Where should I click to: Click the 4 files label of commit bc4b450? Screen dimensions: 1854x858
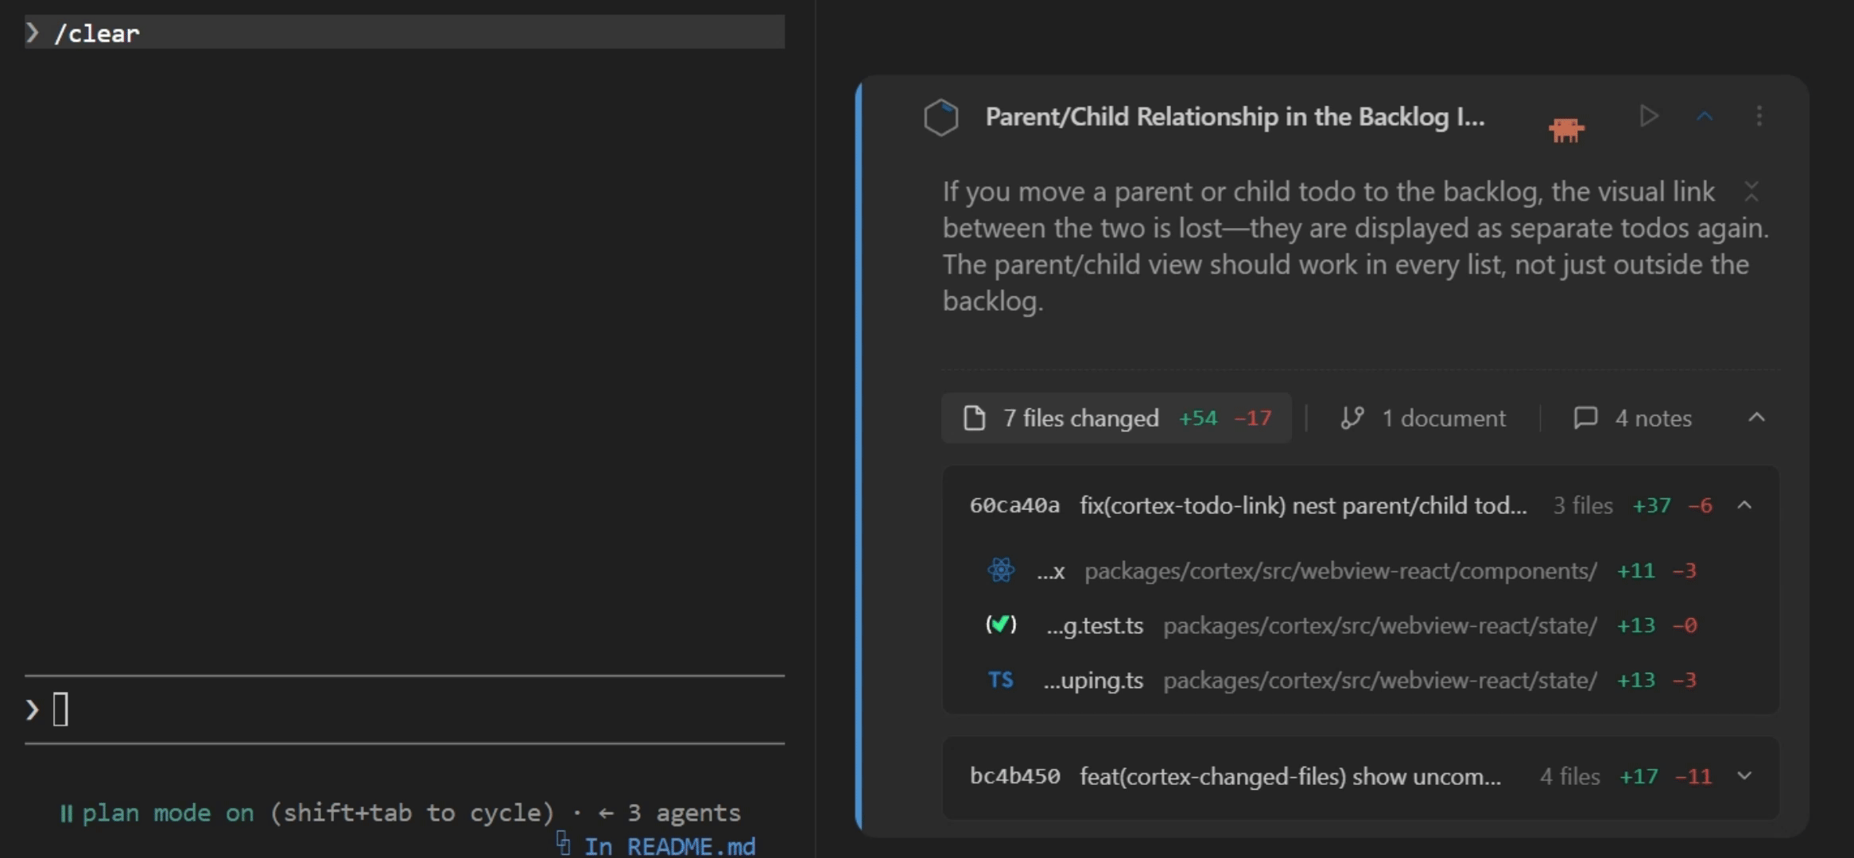[x=1569, y=776]
